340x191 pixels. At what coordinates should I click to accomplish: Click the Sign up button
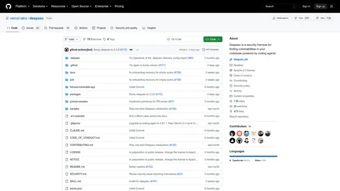320,6
